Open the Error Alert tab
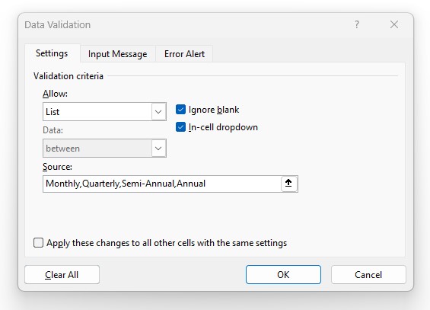The height and width of the screenshot is (310, 430). (x=185, y=54)
